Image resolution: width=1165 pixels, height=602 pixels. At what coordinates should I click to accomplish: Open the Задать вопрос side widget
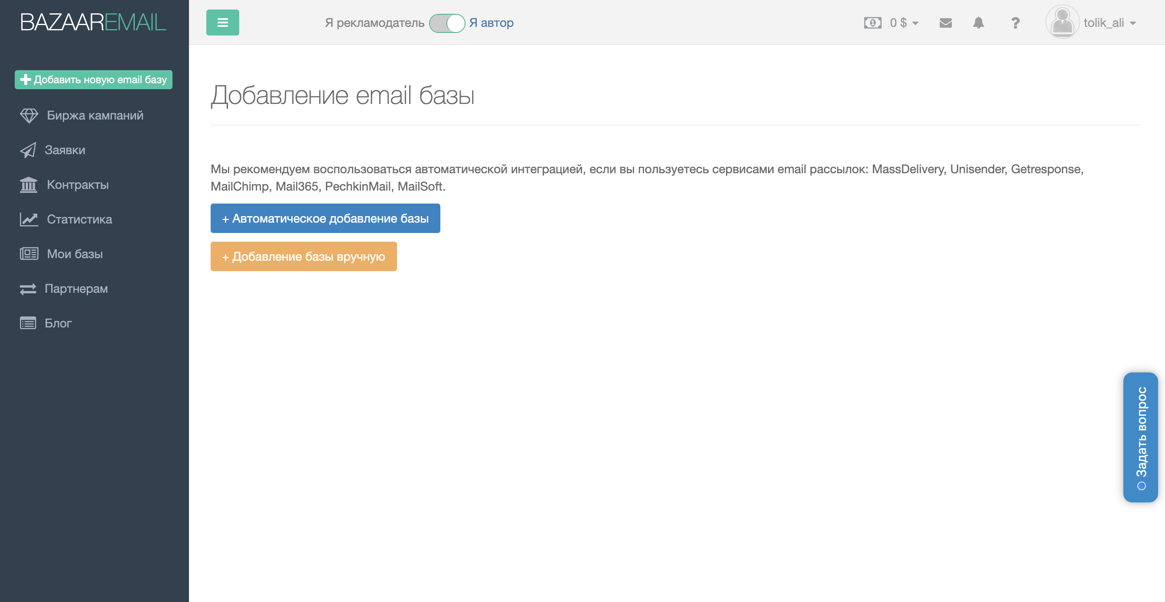[x=1140, y=437]
